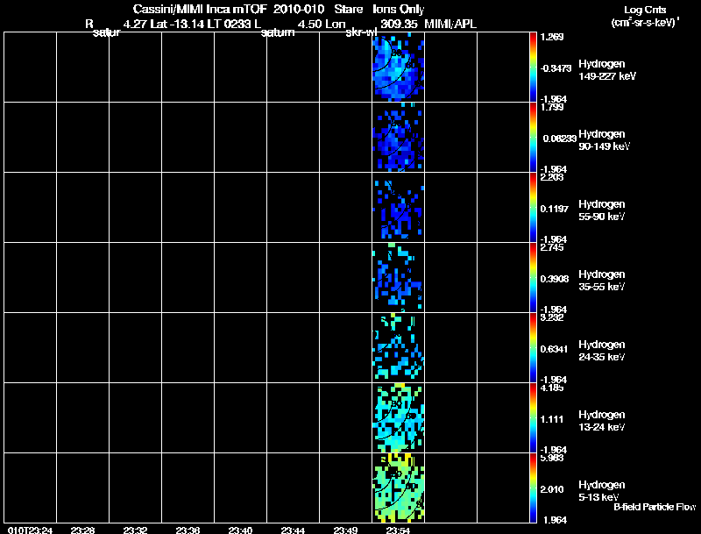Click the 'Log Cnts' units heading

pyautogui.click(x=645, y=10)
